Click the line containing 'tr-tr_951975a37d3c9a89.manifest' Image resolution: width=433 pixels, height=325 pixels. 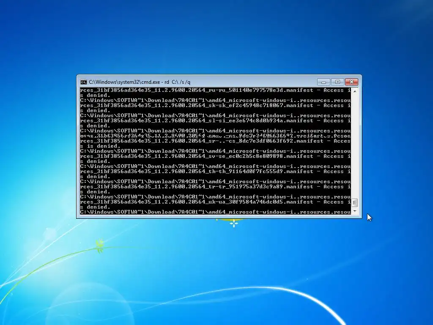pyautogui.click(x=215, y=187)
